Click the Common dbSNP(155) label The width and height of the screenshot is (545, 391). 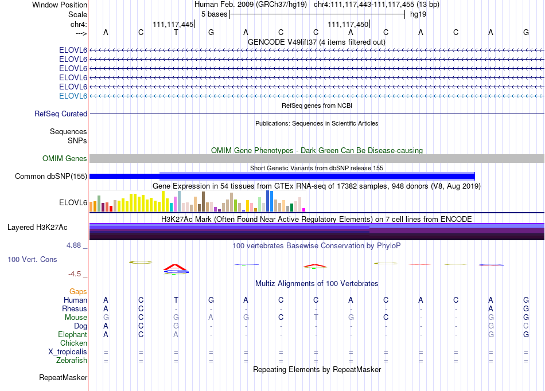tap(50, 177)
